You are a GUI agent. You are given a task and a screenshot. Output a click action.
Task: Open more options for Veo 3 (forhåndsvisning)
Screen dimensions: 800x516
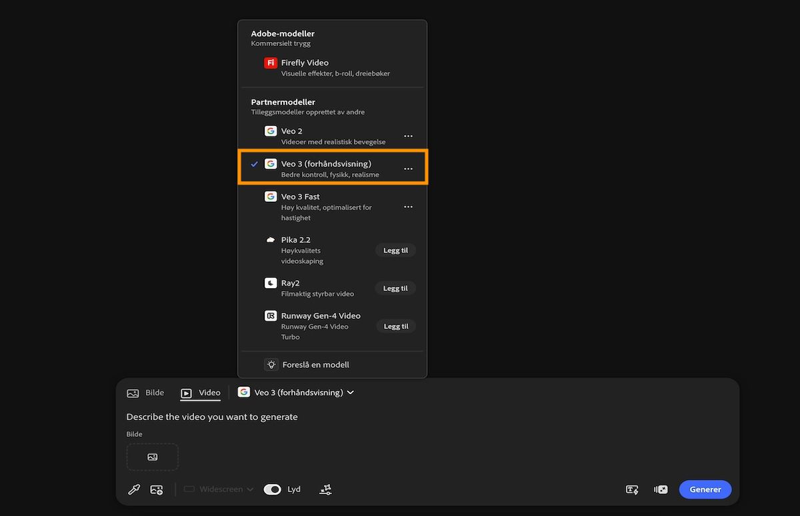point(408,168)
